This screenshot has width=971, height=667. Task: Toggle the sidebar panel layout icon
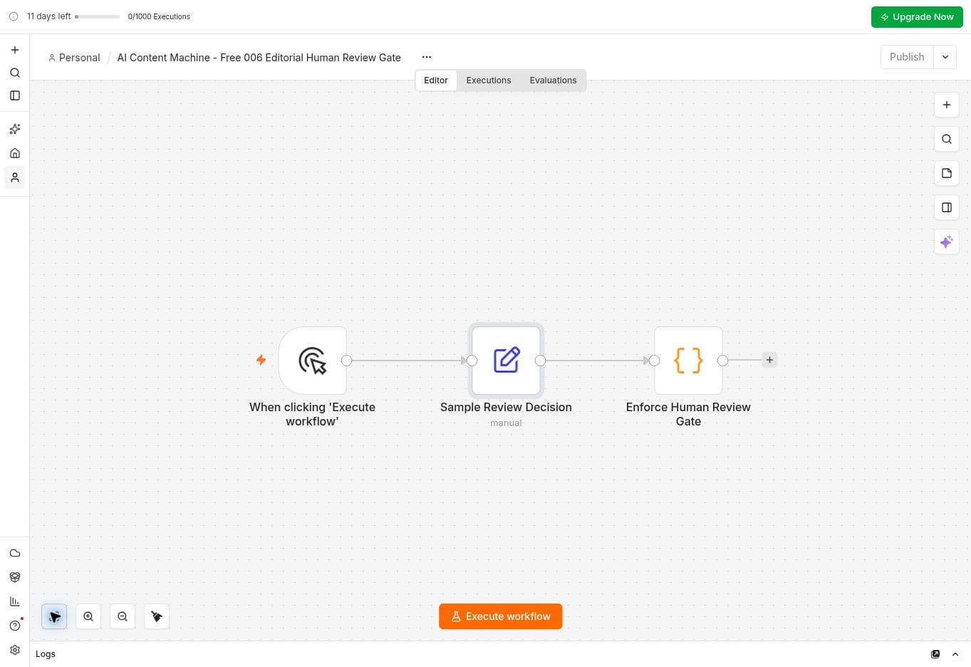(x=15, y=95)
